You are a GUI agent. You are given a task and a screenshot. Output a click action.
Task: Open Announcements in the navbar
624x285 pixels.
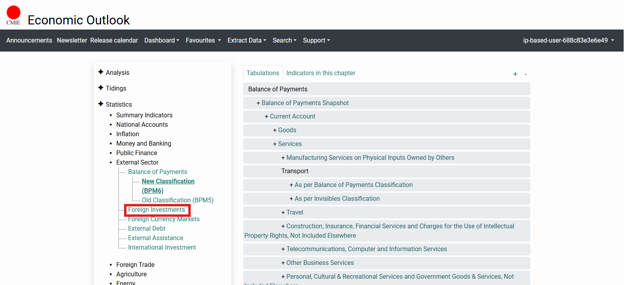coord(29,41)
